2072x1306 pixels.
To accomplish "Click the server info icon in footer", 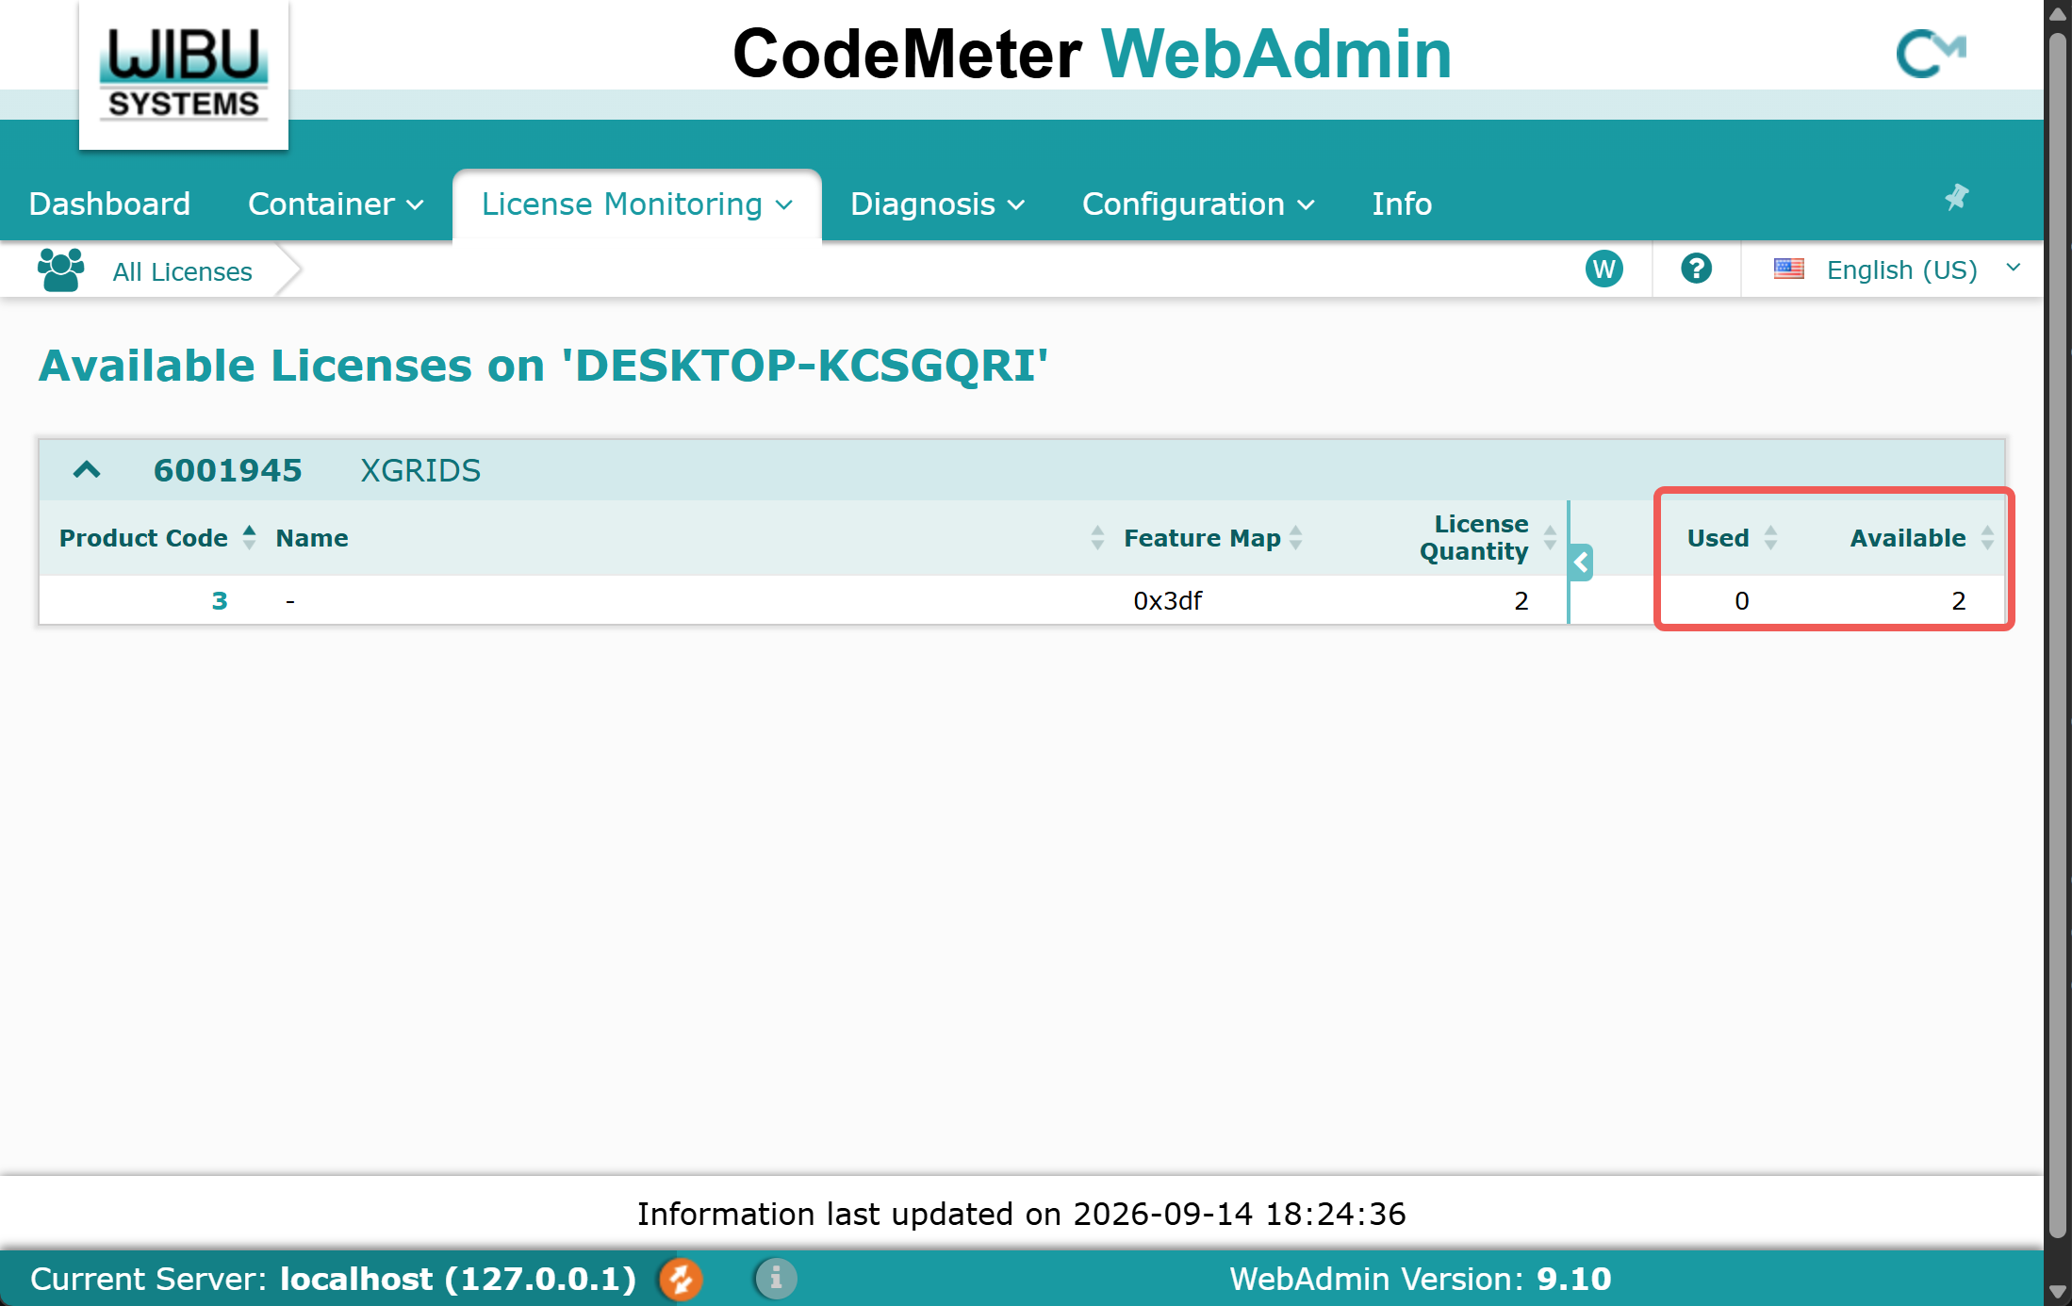I will tap(776, 1279).
